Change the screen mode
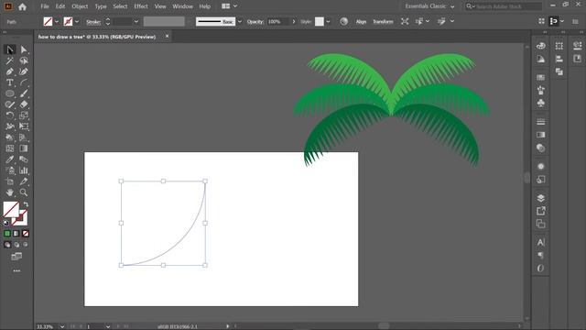The width and height of the screenshot is (586, 330). click(16, 257)
